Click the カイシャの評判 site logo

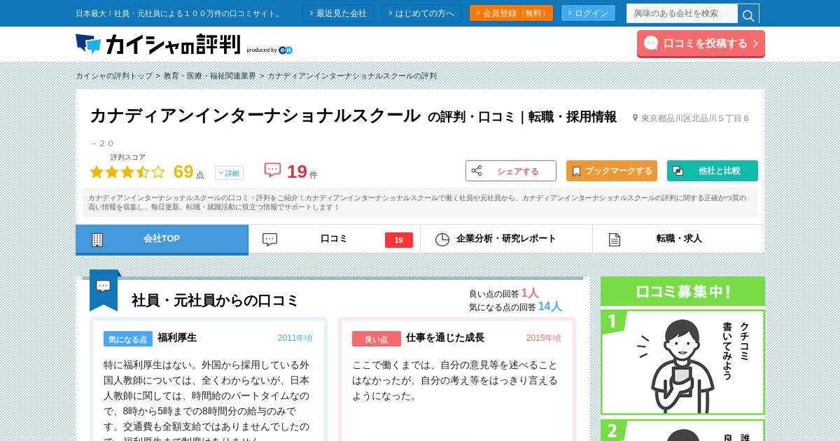tap(157, 44)
